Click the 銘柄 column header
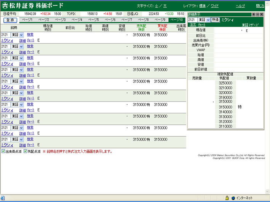This screenshot has height=202, width=270. click(x=14, y=28)
